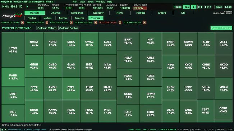234x131 pixels.
Task: Select the QNTM +6.4% tile
Action: 224,88
